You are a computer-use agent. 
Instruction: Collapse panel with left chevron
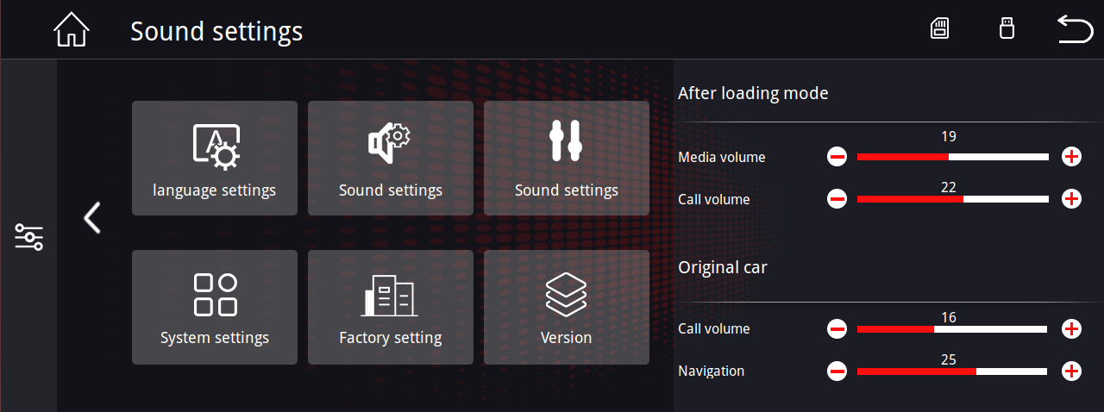click(92, 218)
